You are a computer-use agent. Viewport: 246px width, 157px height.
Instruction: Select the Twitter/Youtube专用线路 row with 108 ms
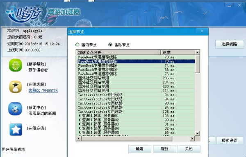click(136, 112)
